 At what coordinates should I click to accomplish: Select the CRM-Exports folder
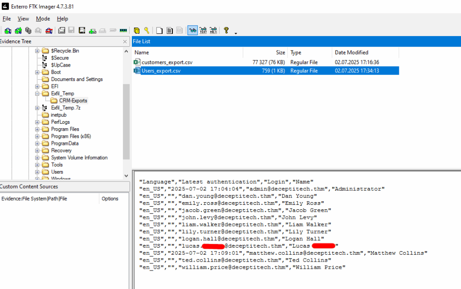click(x=73, y=100)
